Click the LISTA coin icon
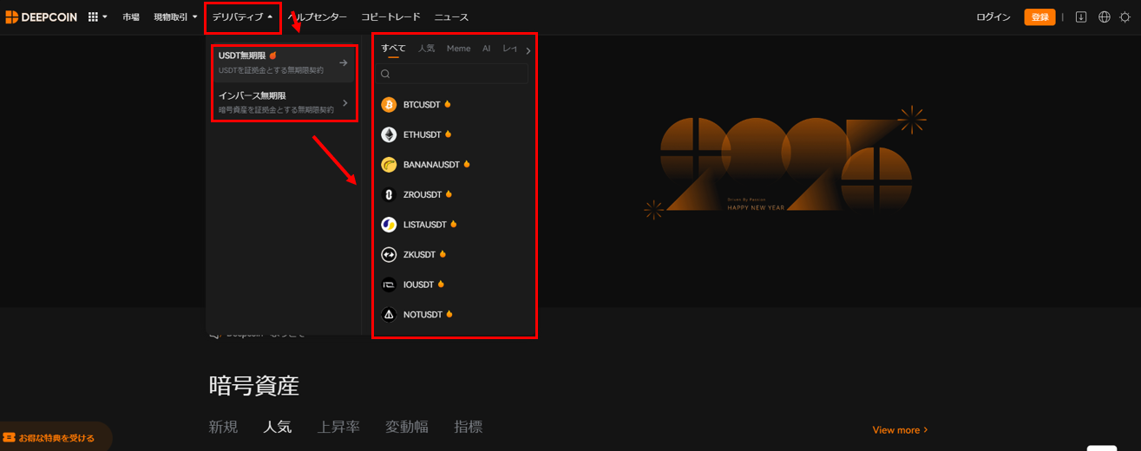Viewport: 1141px width, 451px height. click(x=389, y=225)
